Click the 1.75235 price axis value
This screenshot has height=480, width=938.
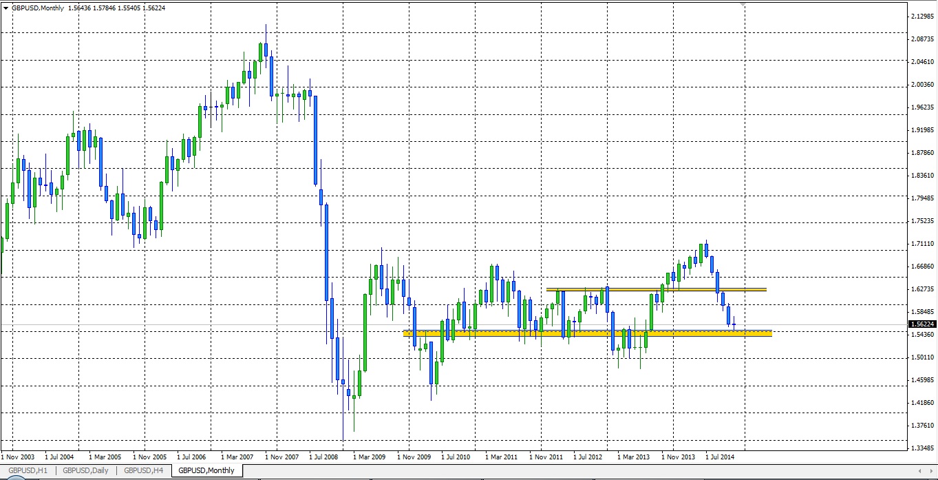pyautogui.click(x=921, y=221)
